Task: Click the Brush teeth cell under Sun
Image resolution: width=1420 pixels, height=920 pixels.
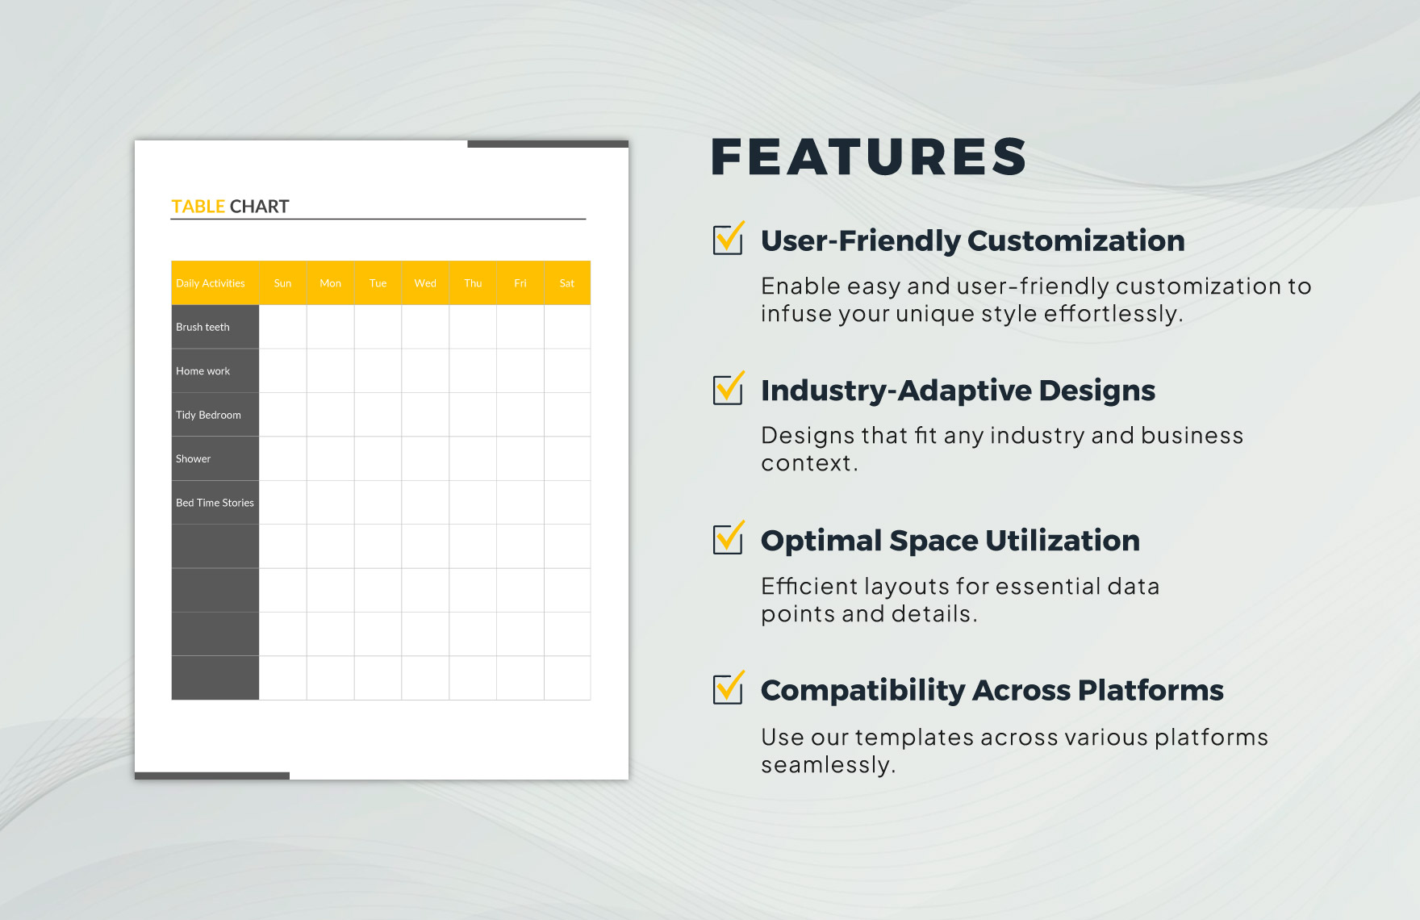Action: (x=282, y=327)
